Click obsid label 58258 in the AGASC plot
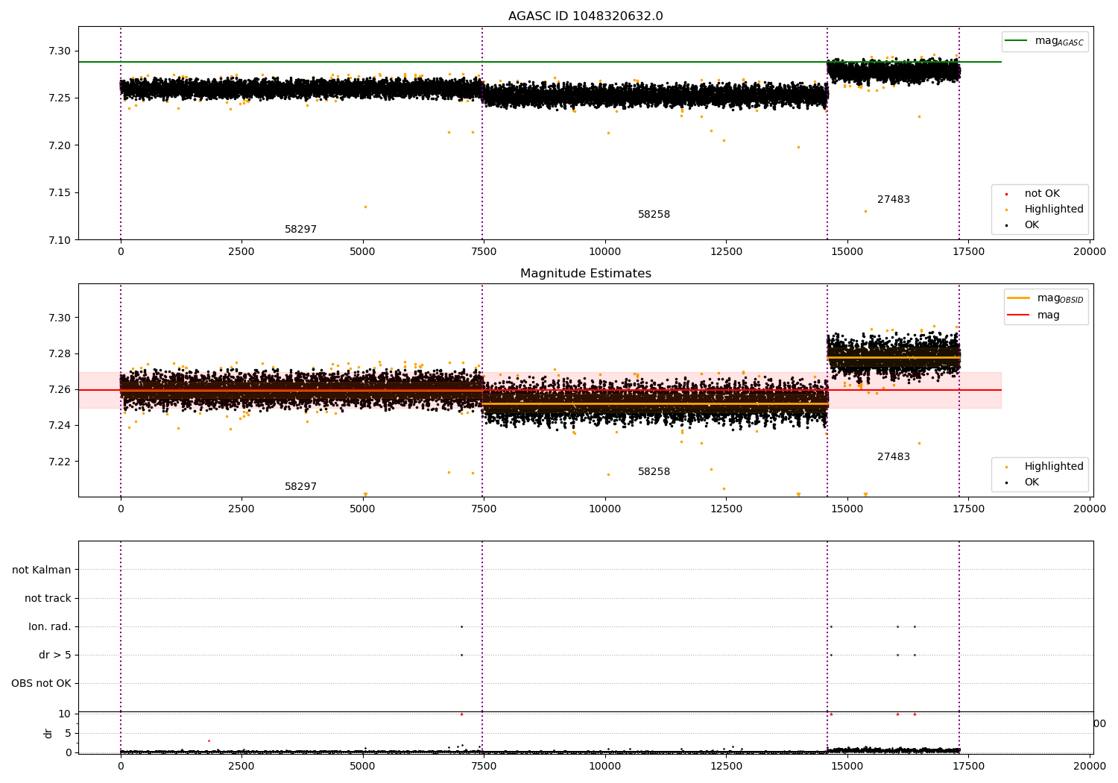This screenshot has width=1118, height=783. [654, 215]
